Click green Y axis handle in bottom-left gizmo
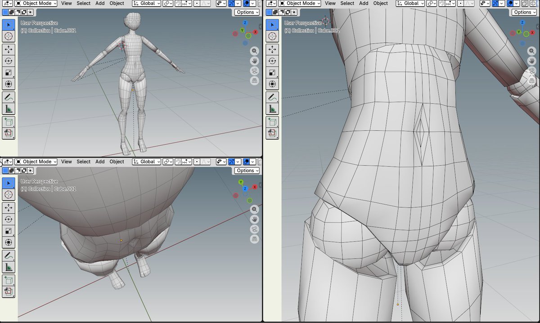The image size is (540, 323). (x=241, y=182)
